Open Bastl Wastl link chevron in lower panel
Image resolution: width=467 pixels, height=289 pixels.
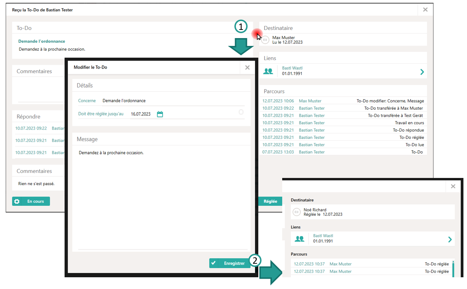(450, 240)
